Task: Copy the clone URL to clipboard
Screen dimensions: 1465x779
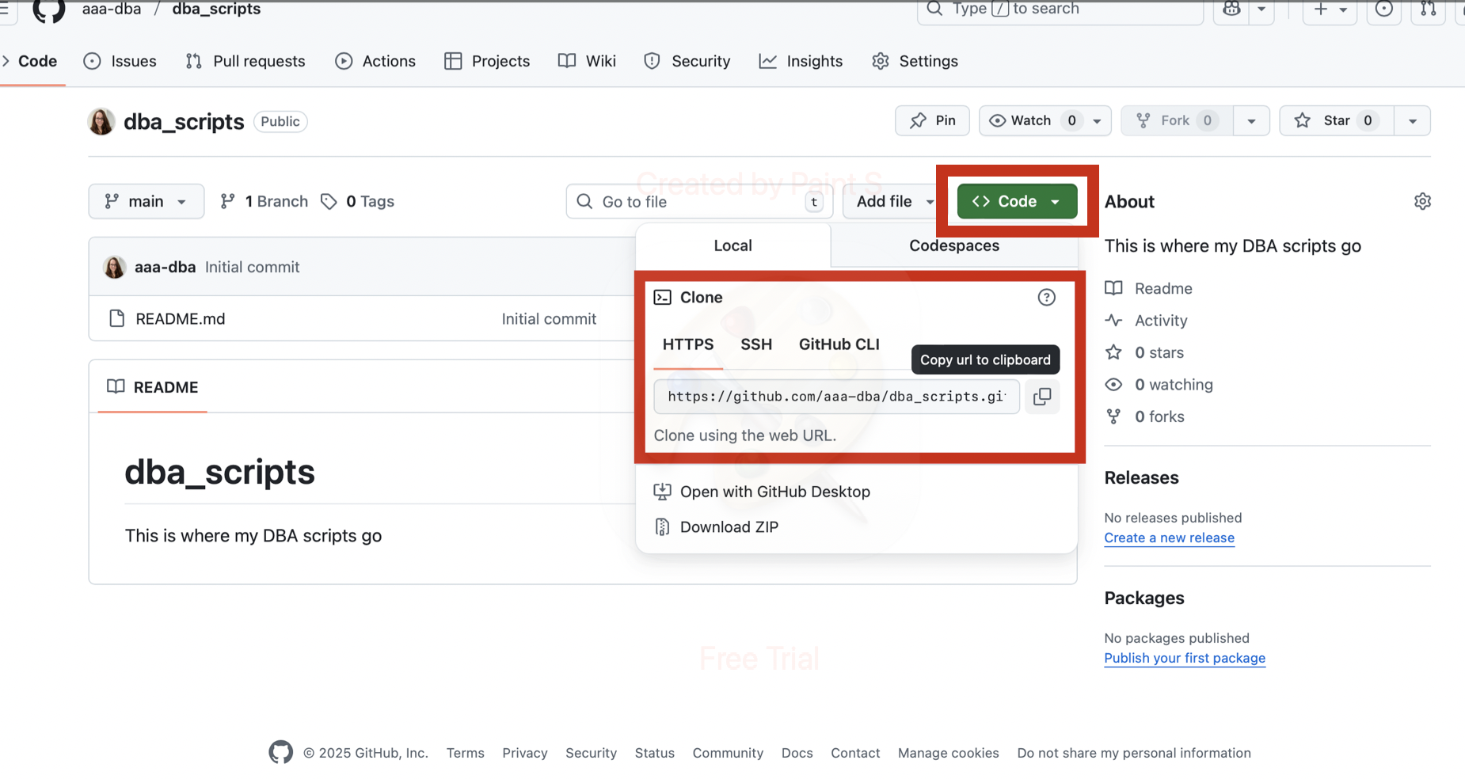Action: pyautogui.click(x=1042, y=396)
